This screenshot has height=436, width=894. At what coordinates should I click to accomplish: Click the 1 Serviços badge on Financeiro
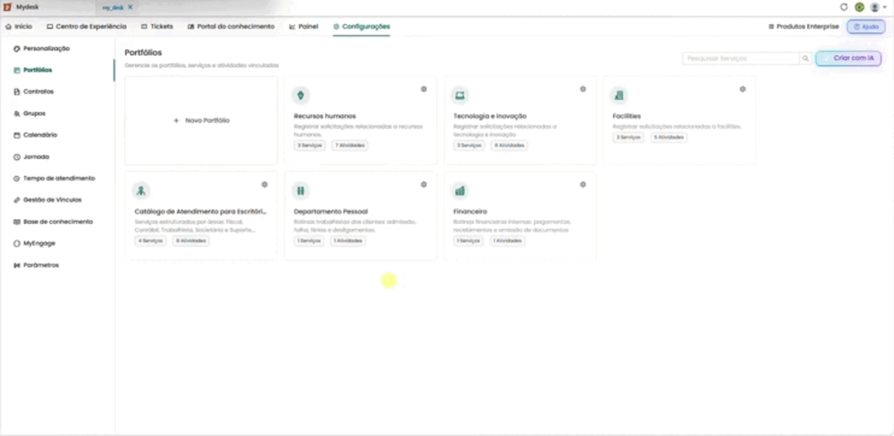point(468,241)
